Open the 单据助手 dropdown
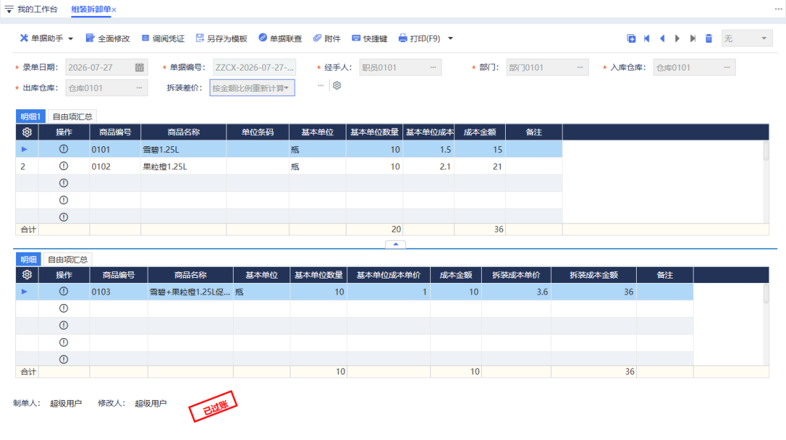Viewport: 786px width, 440px height. pos(47,39)
